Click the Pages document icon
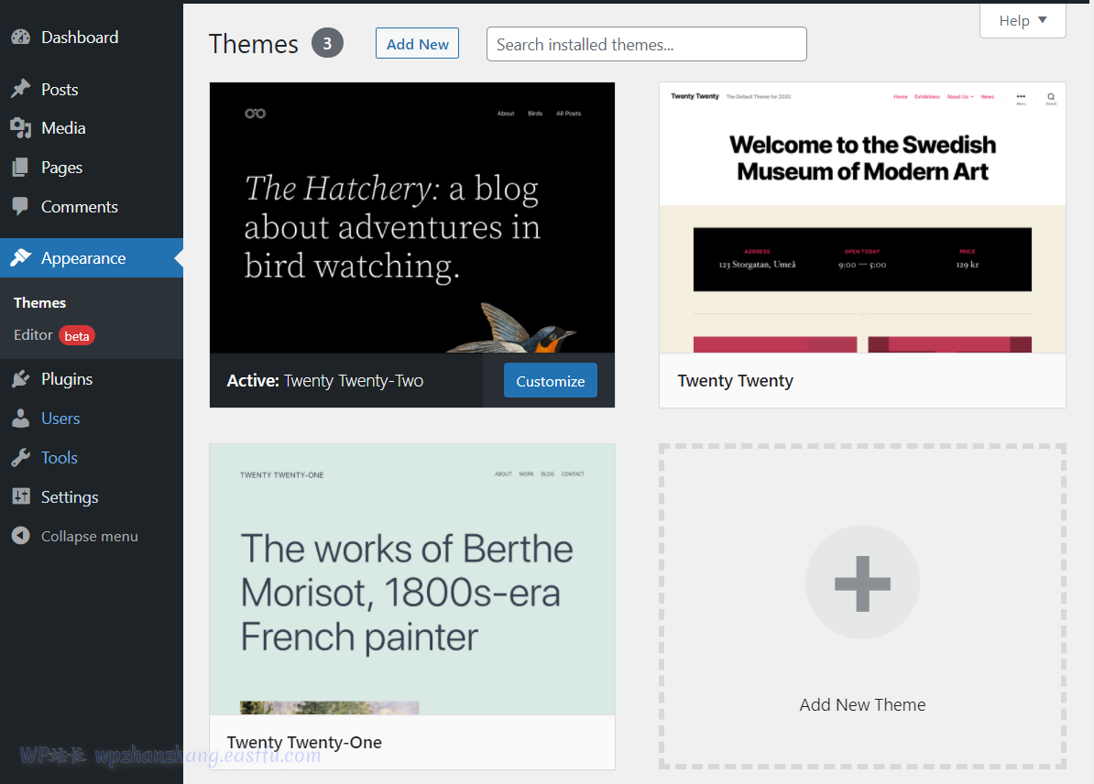The width and height of the screenshot is (1094, 784). click(21, 168)
